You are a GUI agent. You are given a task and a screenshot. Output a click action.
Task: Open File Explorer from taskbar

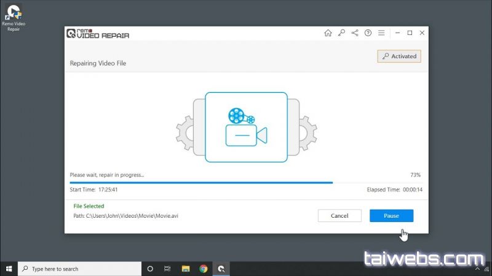(x=186, y=269)
